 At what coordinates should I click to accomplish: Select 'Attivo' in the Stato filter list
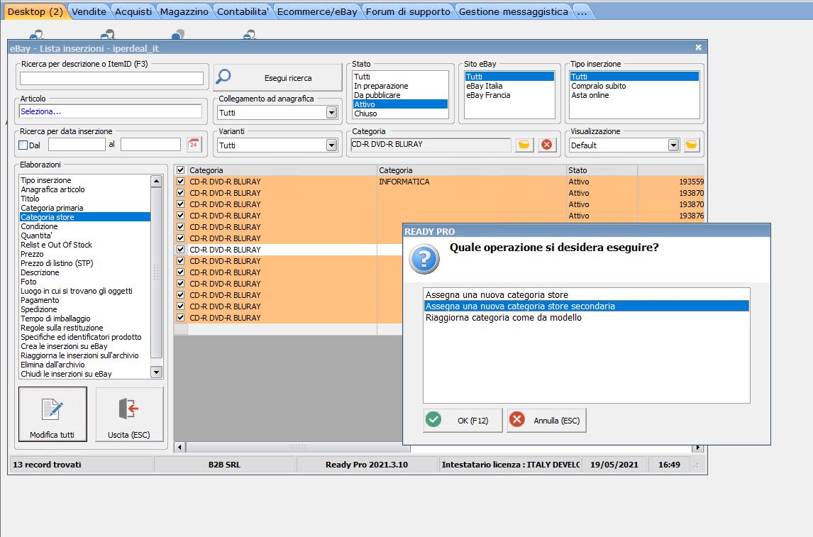click(x=399, y=104)
